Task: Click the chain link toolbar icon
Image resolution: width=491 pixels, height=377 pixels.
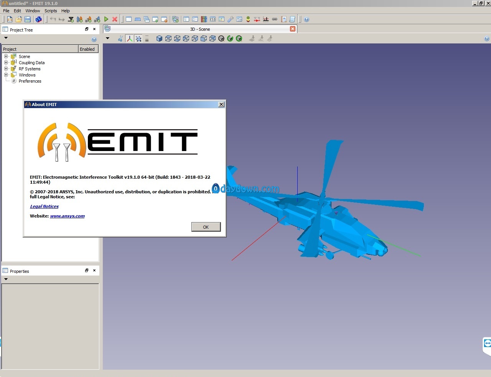Action: click(x=275, y=19)
